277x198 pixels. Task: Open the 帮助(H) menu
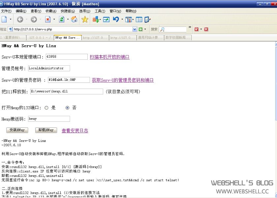point(131,11)
